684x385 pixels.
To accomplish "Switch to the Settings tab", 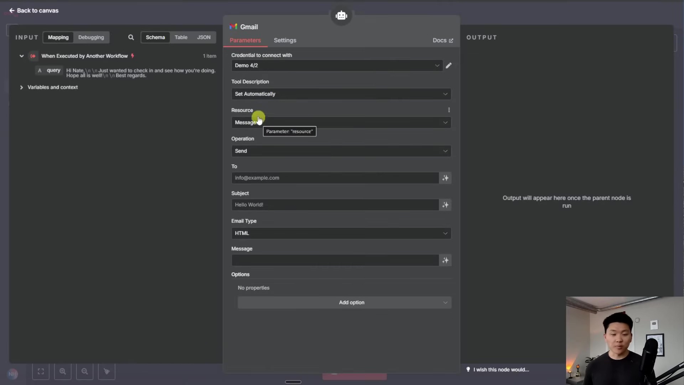I will click(x=285, y=40).
